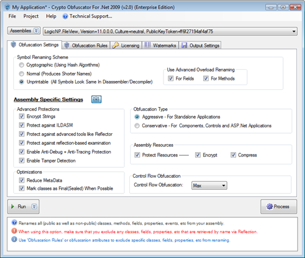Switch to the Obfuscation Settings tab
The width and height of the screenshot is (305, 258).
click(35, 44)
